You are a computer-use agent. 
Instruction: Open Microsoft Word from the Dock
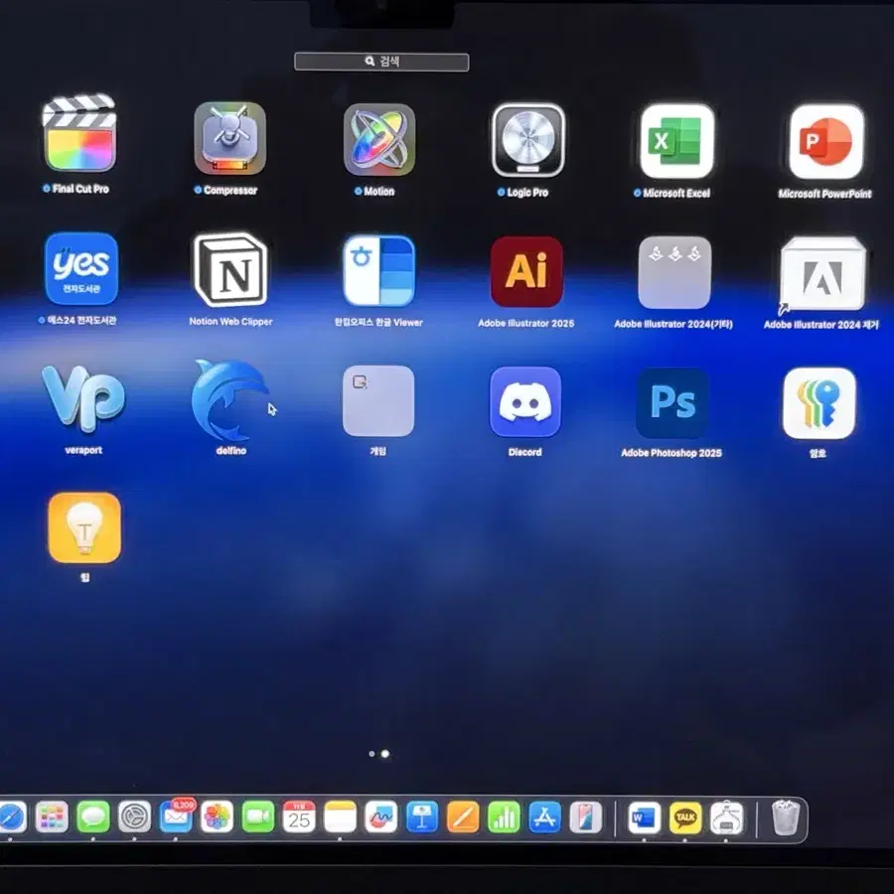(x=645, y=818)
